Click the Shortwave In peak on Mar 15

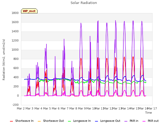tap(133, 57)
